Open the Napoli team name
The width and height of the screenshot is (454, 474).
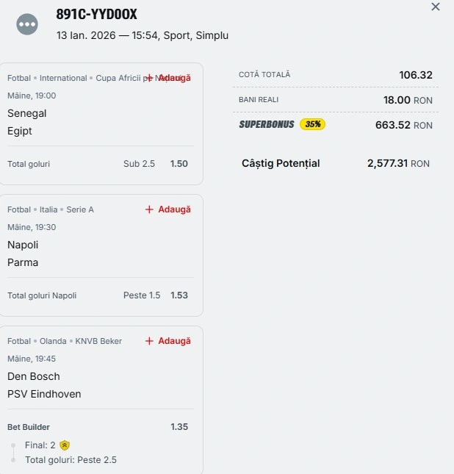pyautogui.click(x=23, y=245)
